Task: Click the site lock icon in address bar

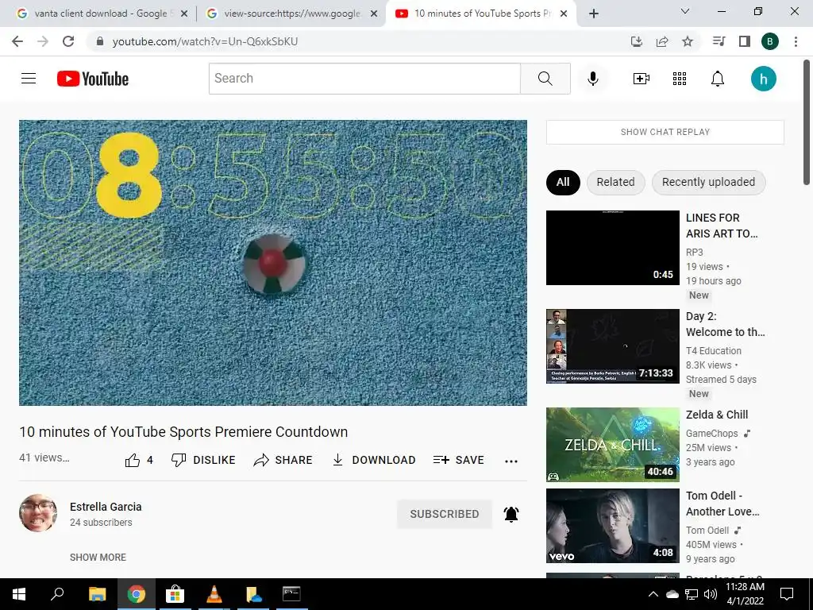Action: click(100, 41)
